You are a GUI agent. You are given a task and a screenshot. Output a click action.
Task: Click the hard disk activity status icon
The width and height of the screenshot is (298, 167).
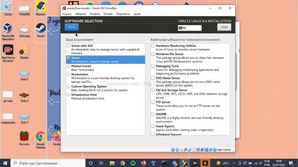(x=173, y=150)
